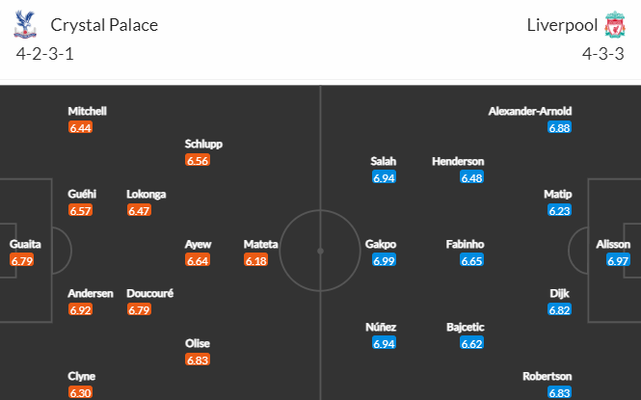641x400 pixels.
Task: Open Schlupp's player profile
Action: [x=203, y=144]
